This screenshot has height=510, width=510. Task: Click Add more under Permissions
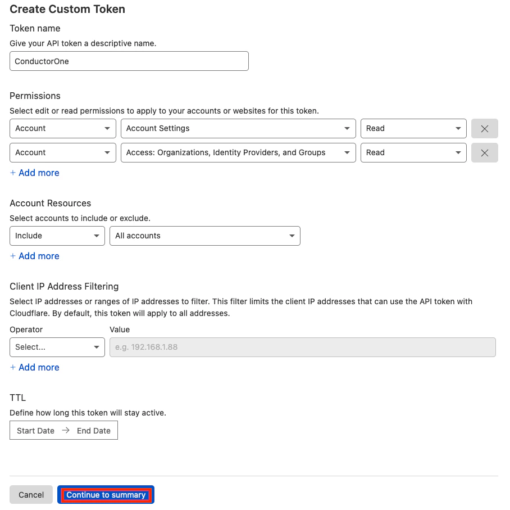coord(34,173)
